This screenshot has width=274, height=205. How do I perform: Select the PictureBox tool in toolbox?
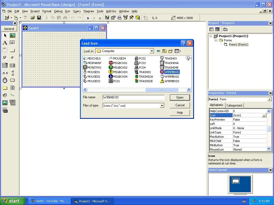click(x=12, y=36)
